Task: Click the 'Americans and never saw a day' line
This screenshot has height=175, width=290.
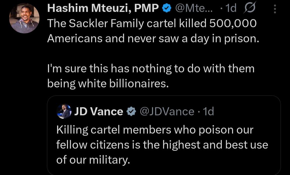Action: coord(153,39)
